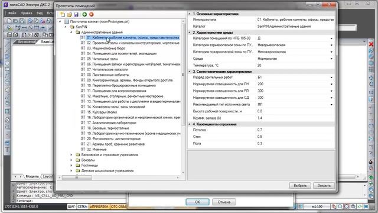Click the move arrows icon in right toolbar
The width and height of the screenshot is (378, 213).
coord(372,78)
